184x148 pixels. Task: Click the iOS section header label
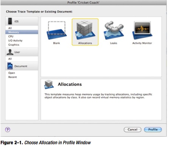pyautogui.click(x=16, y=21)
